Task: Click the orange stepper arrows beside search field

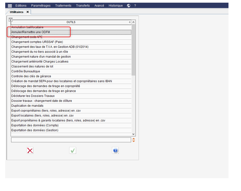Action: point(134,140)
